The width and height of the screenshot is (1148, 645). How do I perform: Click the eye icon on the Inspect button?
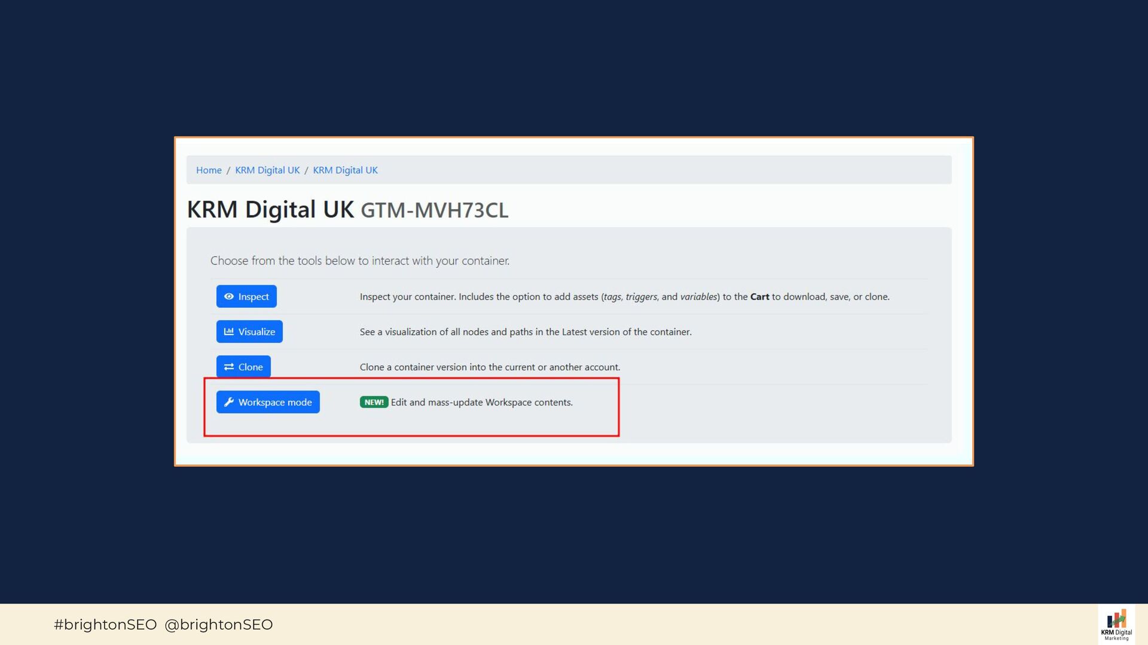[228, 296]
